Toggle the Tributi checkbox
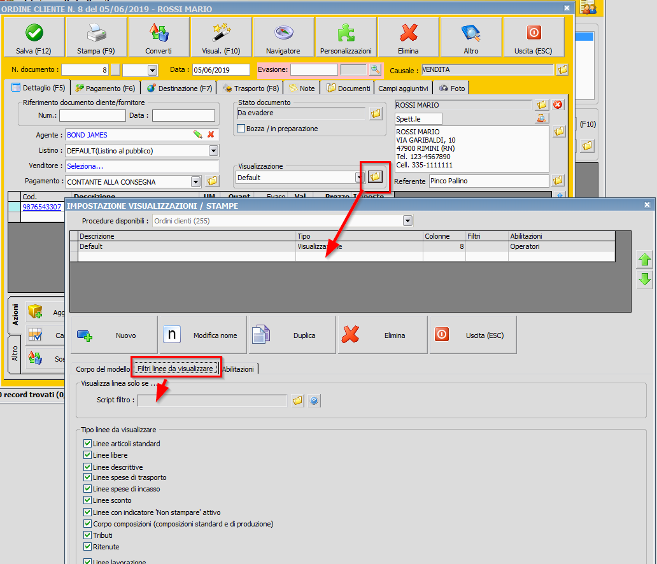Screen dimensions: 657x564 tap(88, 535)
